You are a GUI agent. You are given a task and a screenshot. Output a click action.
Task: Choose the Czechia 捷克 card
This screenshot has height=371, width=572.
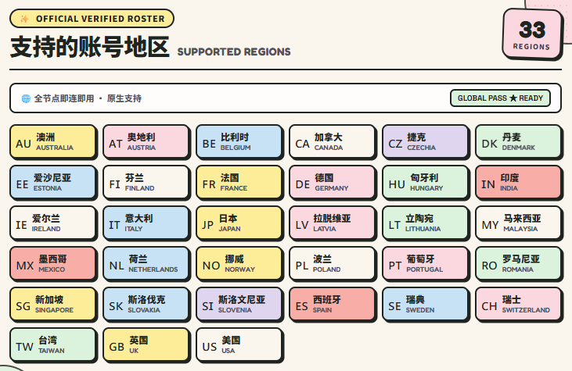click(x=426, y=141)
